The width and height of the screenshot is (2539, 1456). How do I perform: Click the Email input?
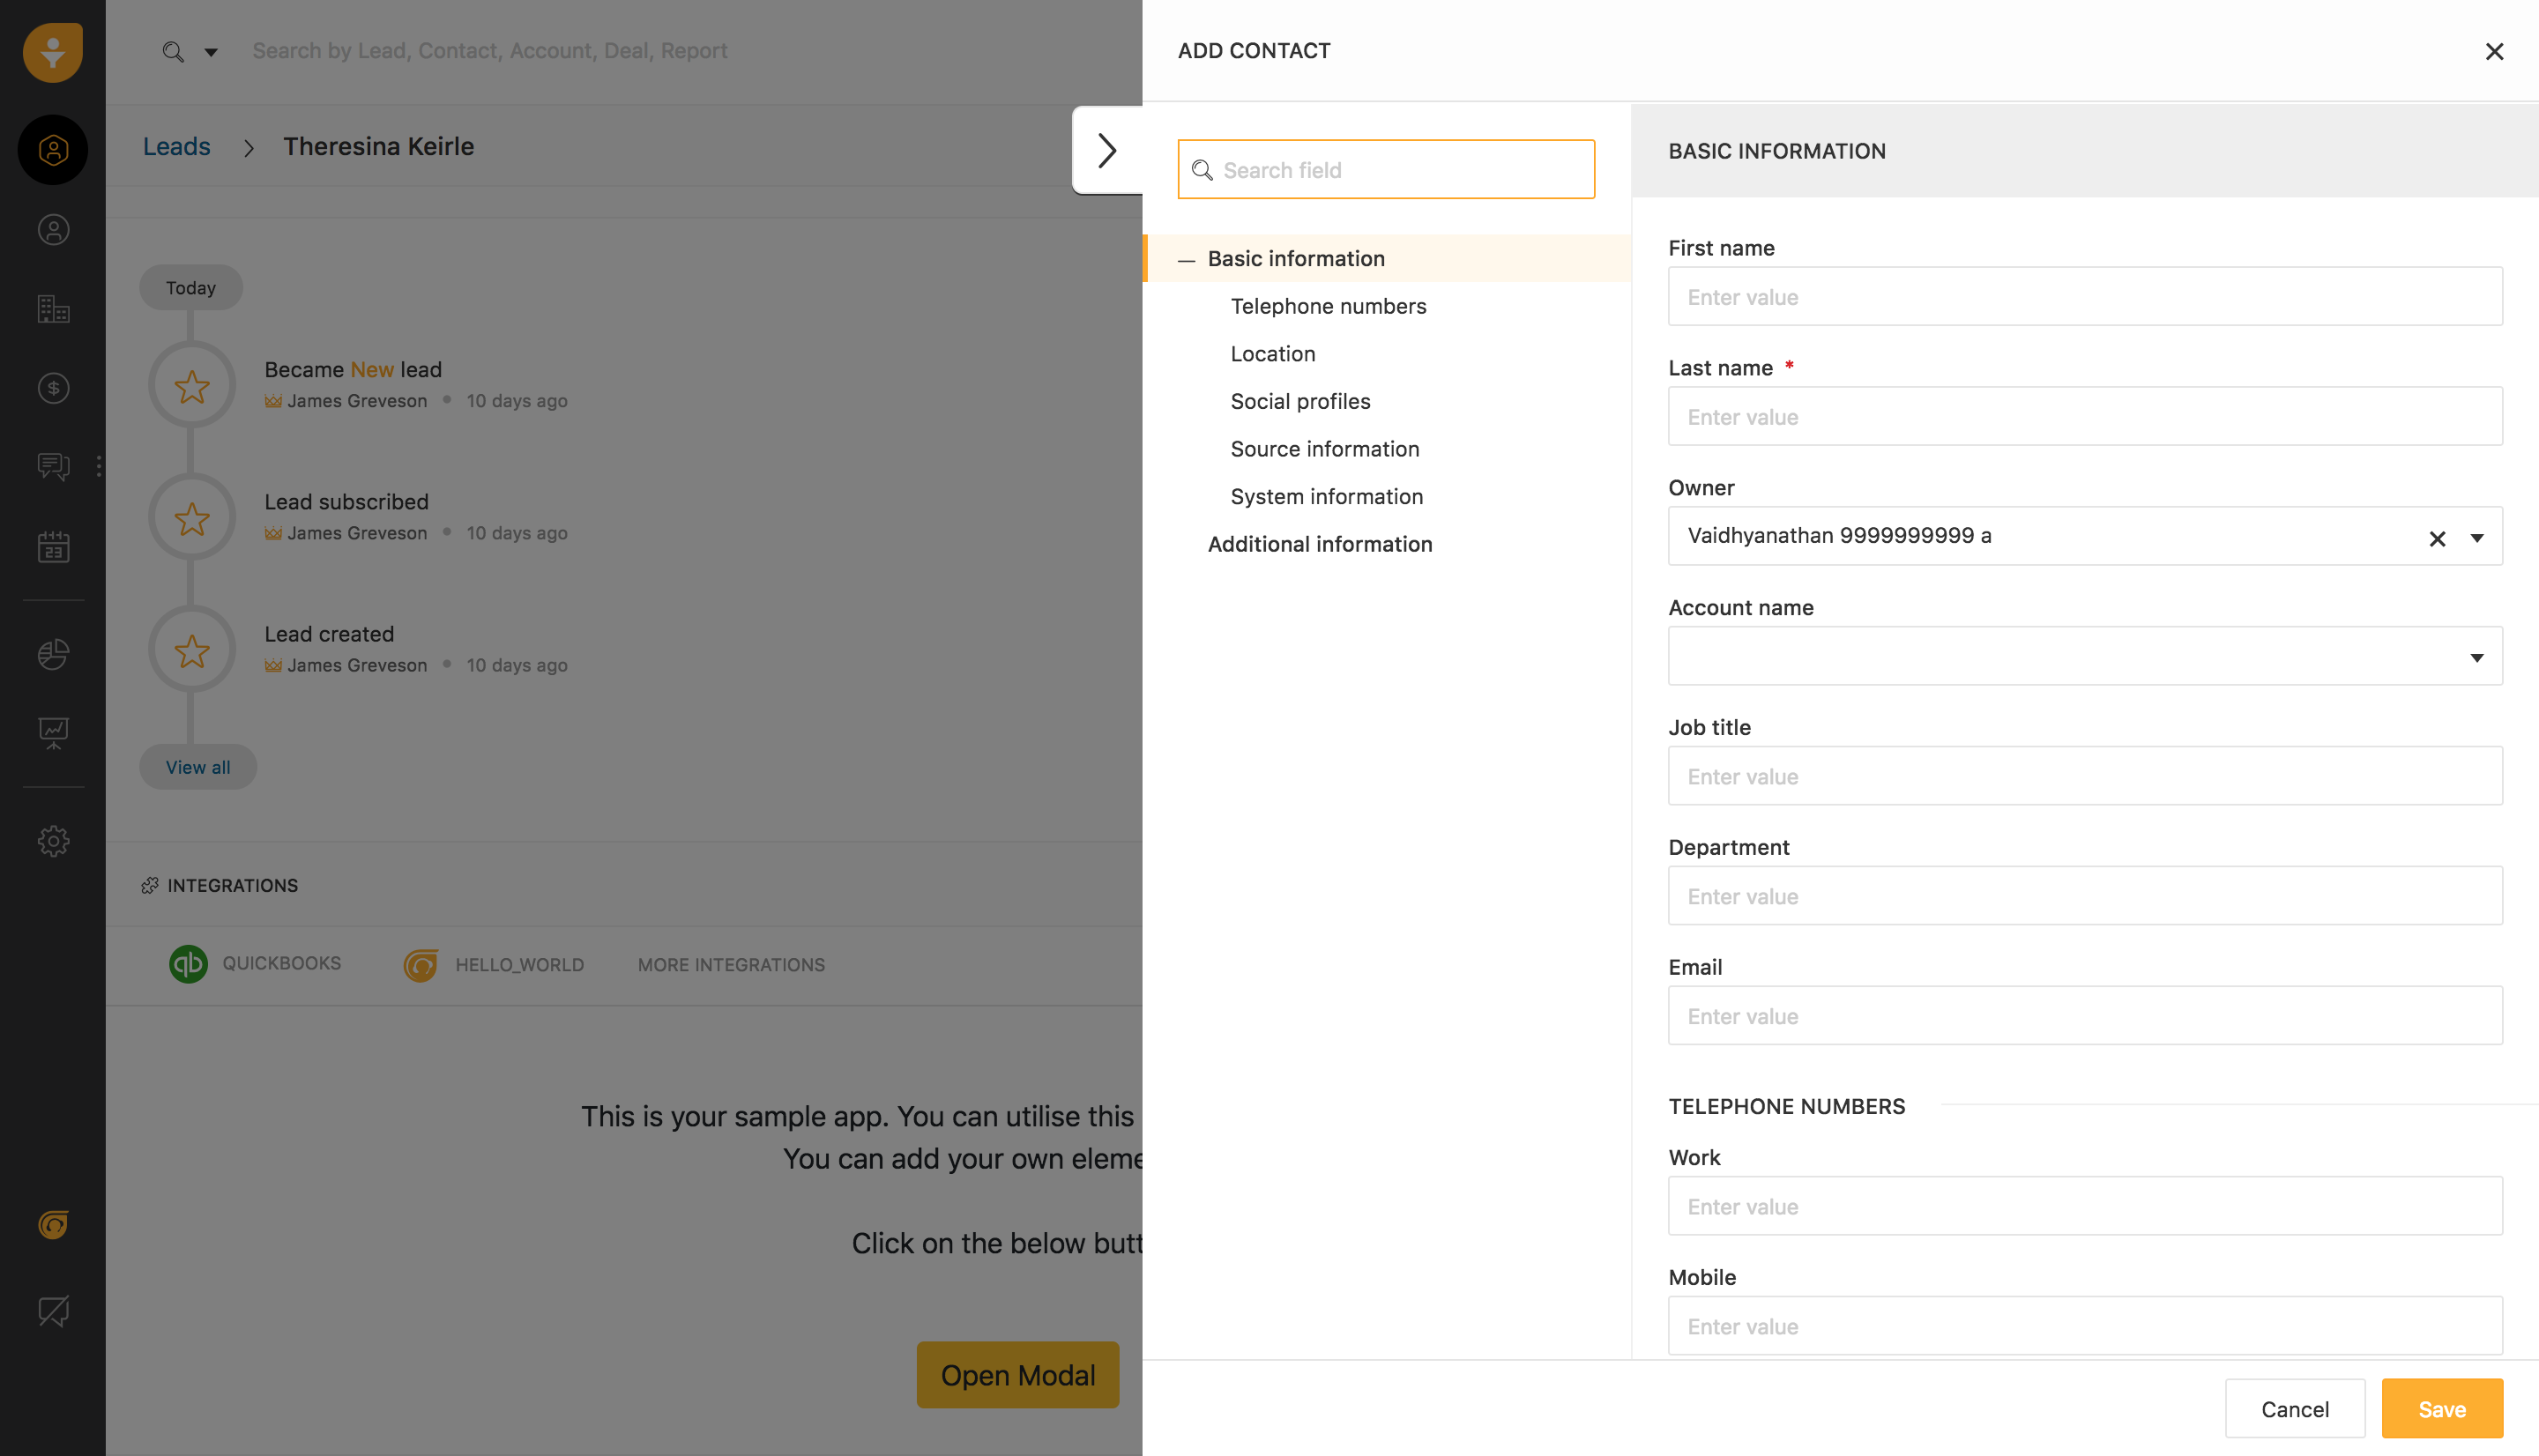click(x=2085, y=1016)
